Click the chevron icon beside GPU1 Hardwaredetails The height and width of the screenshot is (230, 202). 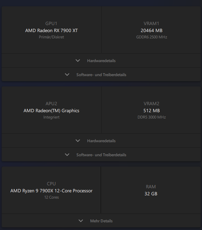pyautogui.click(x=78, y=61)
